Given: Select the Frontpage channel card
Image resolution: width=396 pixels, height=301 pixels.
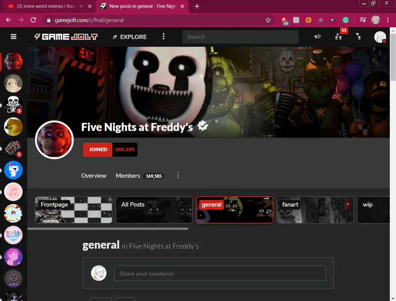Looking at the screenshot, I should [74, 210].
